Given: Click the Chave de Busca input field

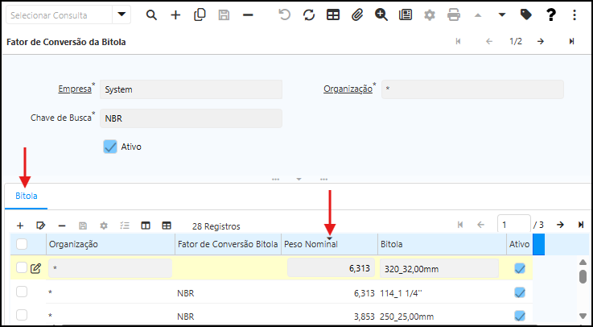Looking at the screenshot, I should pyautogui.click(x=191, y=118).
